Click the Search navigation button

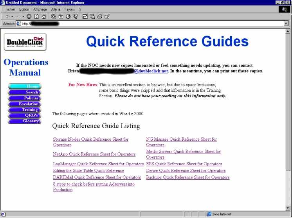pos(25,92)
